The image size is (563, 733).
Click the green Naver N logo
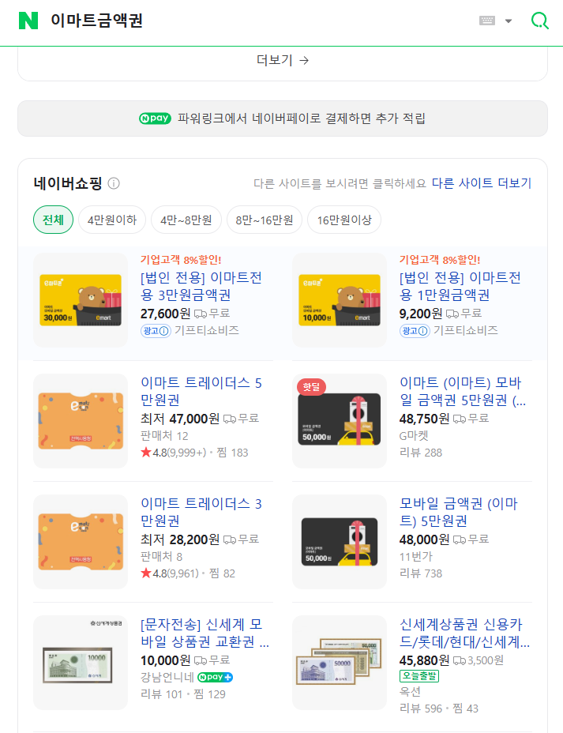[28, 21]
